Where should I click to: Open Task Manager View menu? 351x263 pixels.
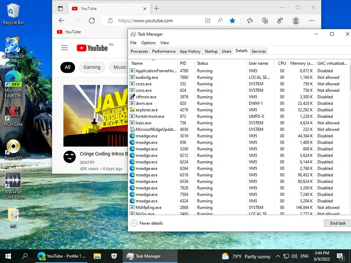(165, 43)
